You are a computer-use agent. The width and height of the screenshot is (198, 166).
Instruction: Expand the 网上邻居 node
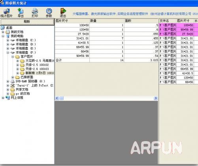pos(3,98)
